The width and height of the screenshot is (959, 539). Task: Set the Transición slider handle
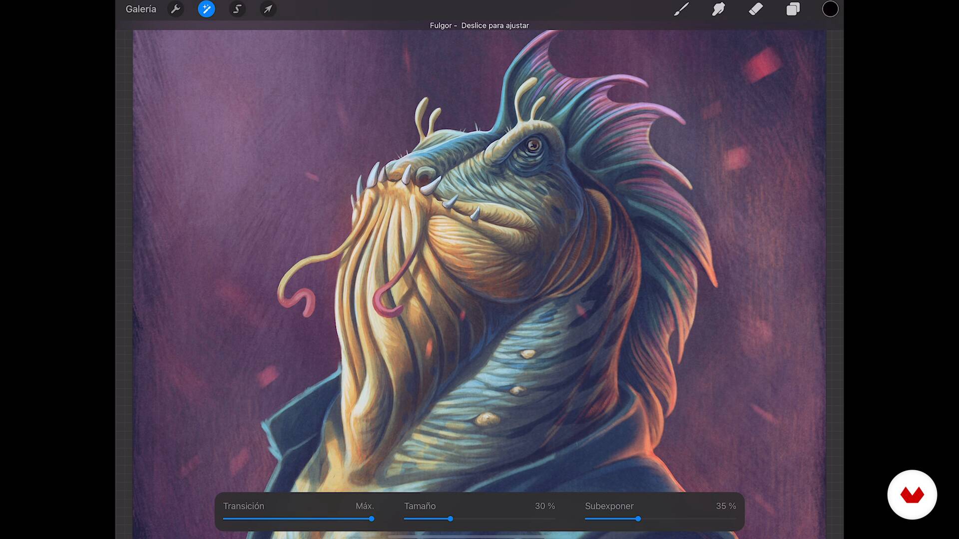tap(372, 519)
